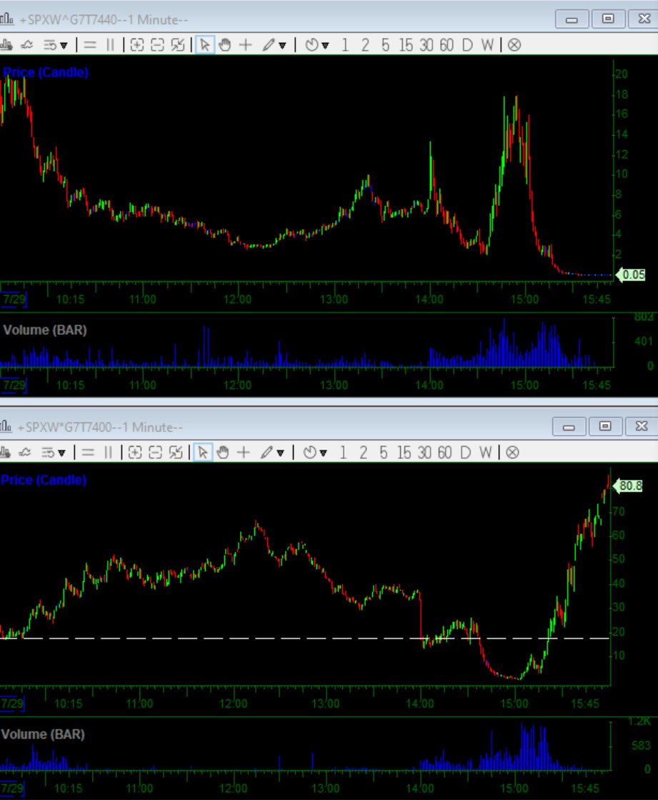This screenshot has width=658, height=800.
Task: Click Price (Candle) label in 7400 chart
Action: [44, 480]
